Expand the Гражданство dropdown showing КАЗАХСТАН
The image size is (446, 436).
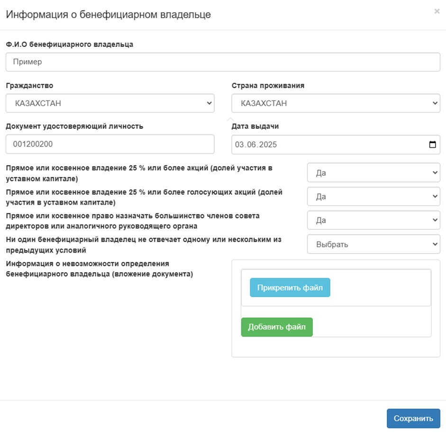pyautogui.click(x=110, y=103)
